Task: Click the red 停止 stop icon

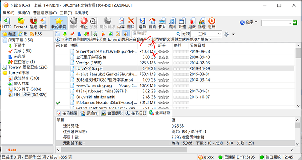Action: [84, 23]
